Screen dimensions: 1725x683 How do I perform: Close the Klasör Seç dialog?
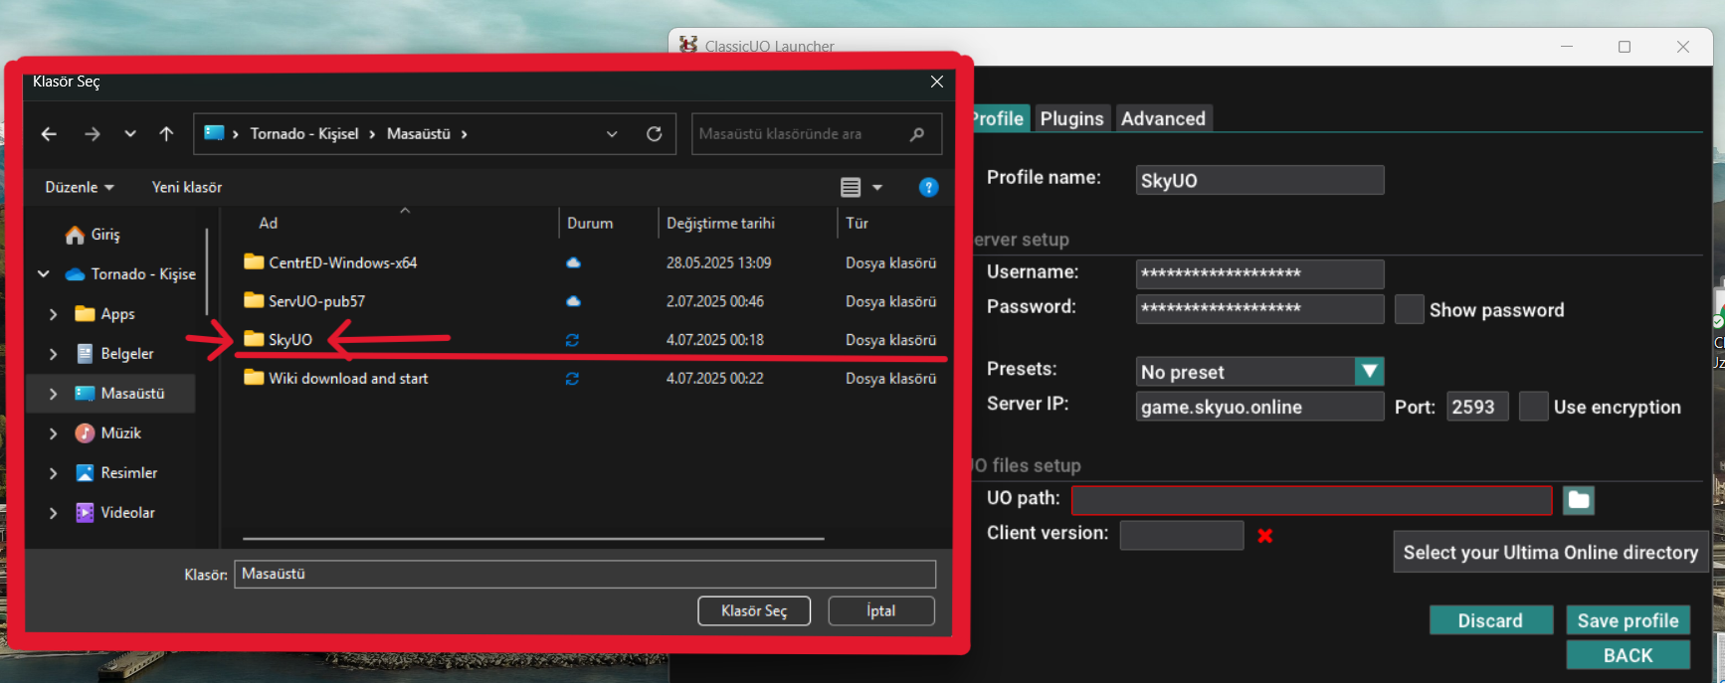[936, 82]
